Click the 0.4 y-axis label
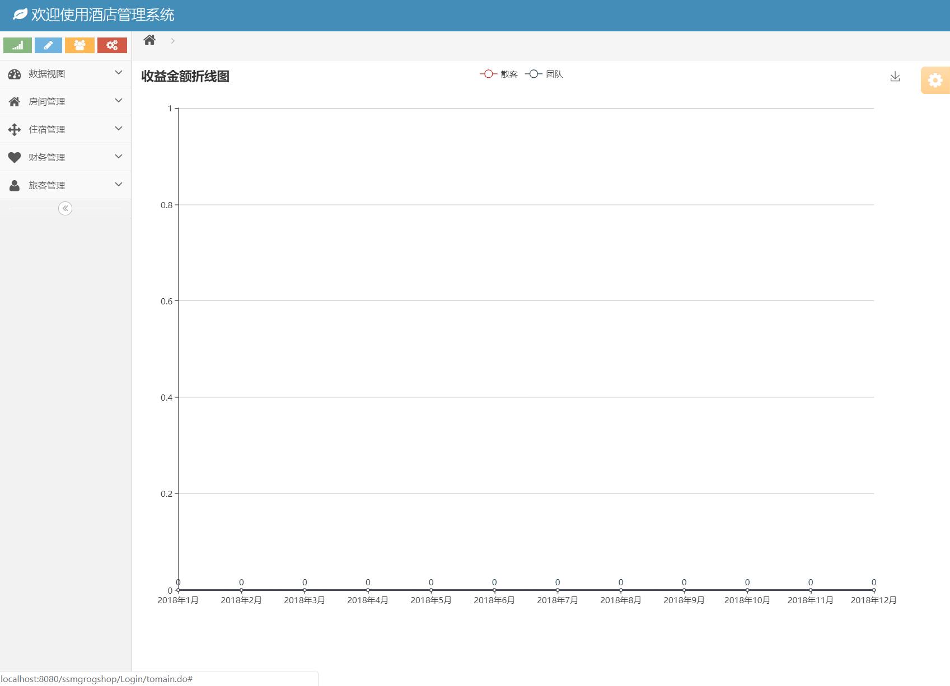Image resolution: width=950 pixels, height=686 pixels. (166, 398)
